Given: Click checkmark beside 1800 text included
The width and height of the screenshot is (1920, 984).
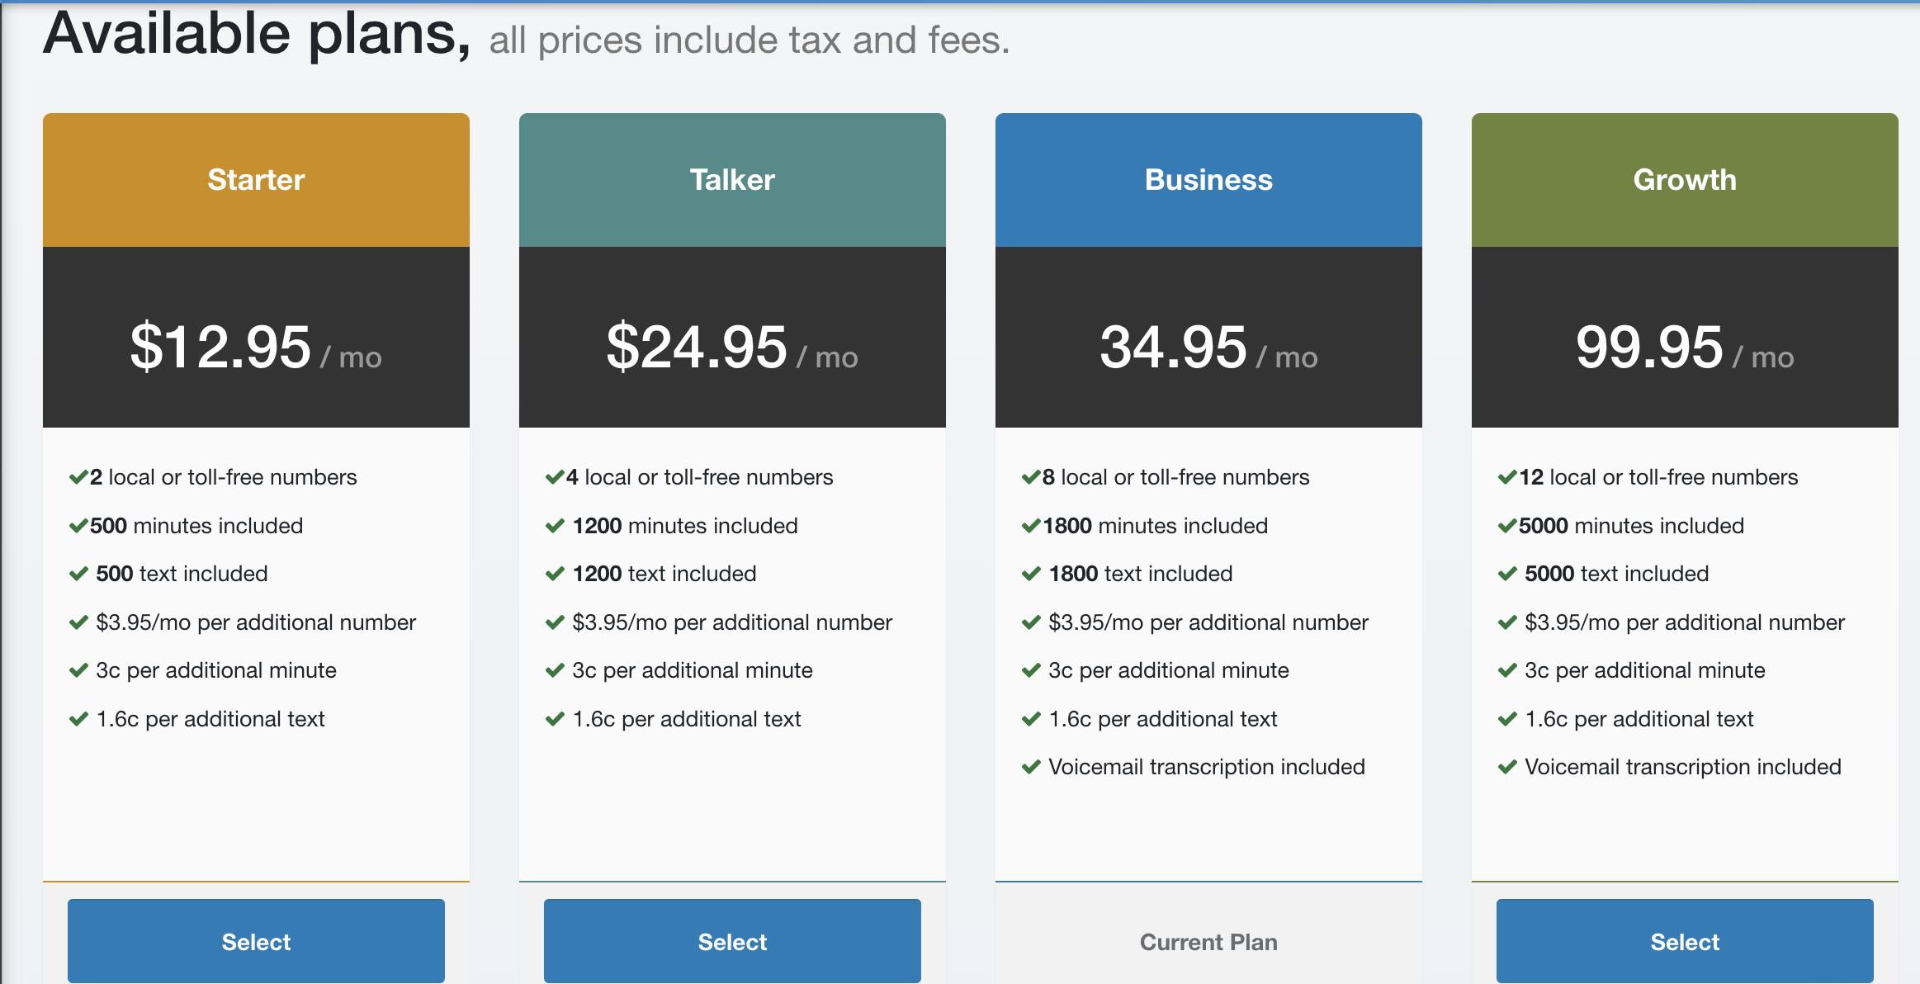Looking at the screenshot, I should click(1031, 574).
